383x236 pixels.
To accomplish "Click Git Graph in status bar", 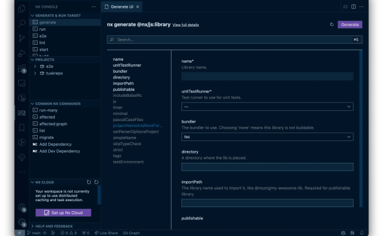I will 131,233.
